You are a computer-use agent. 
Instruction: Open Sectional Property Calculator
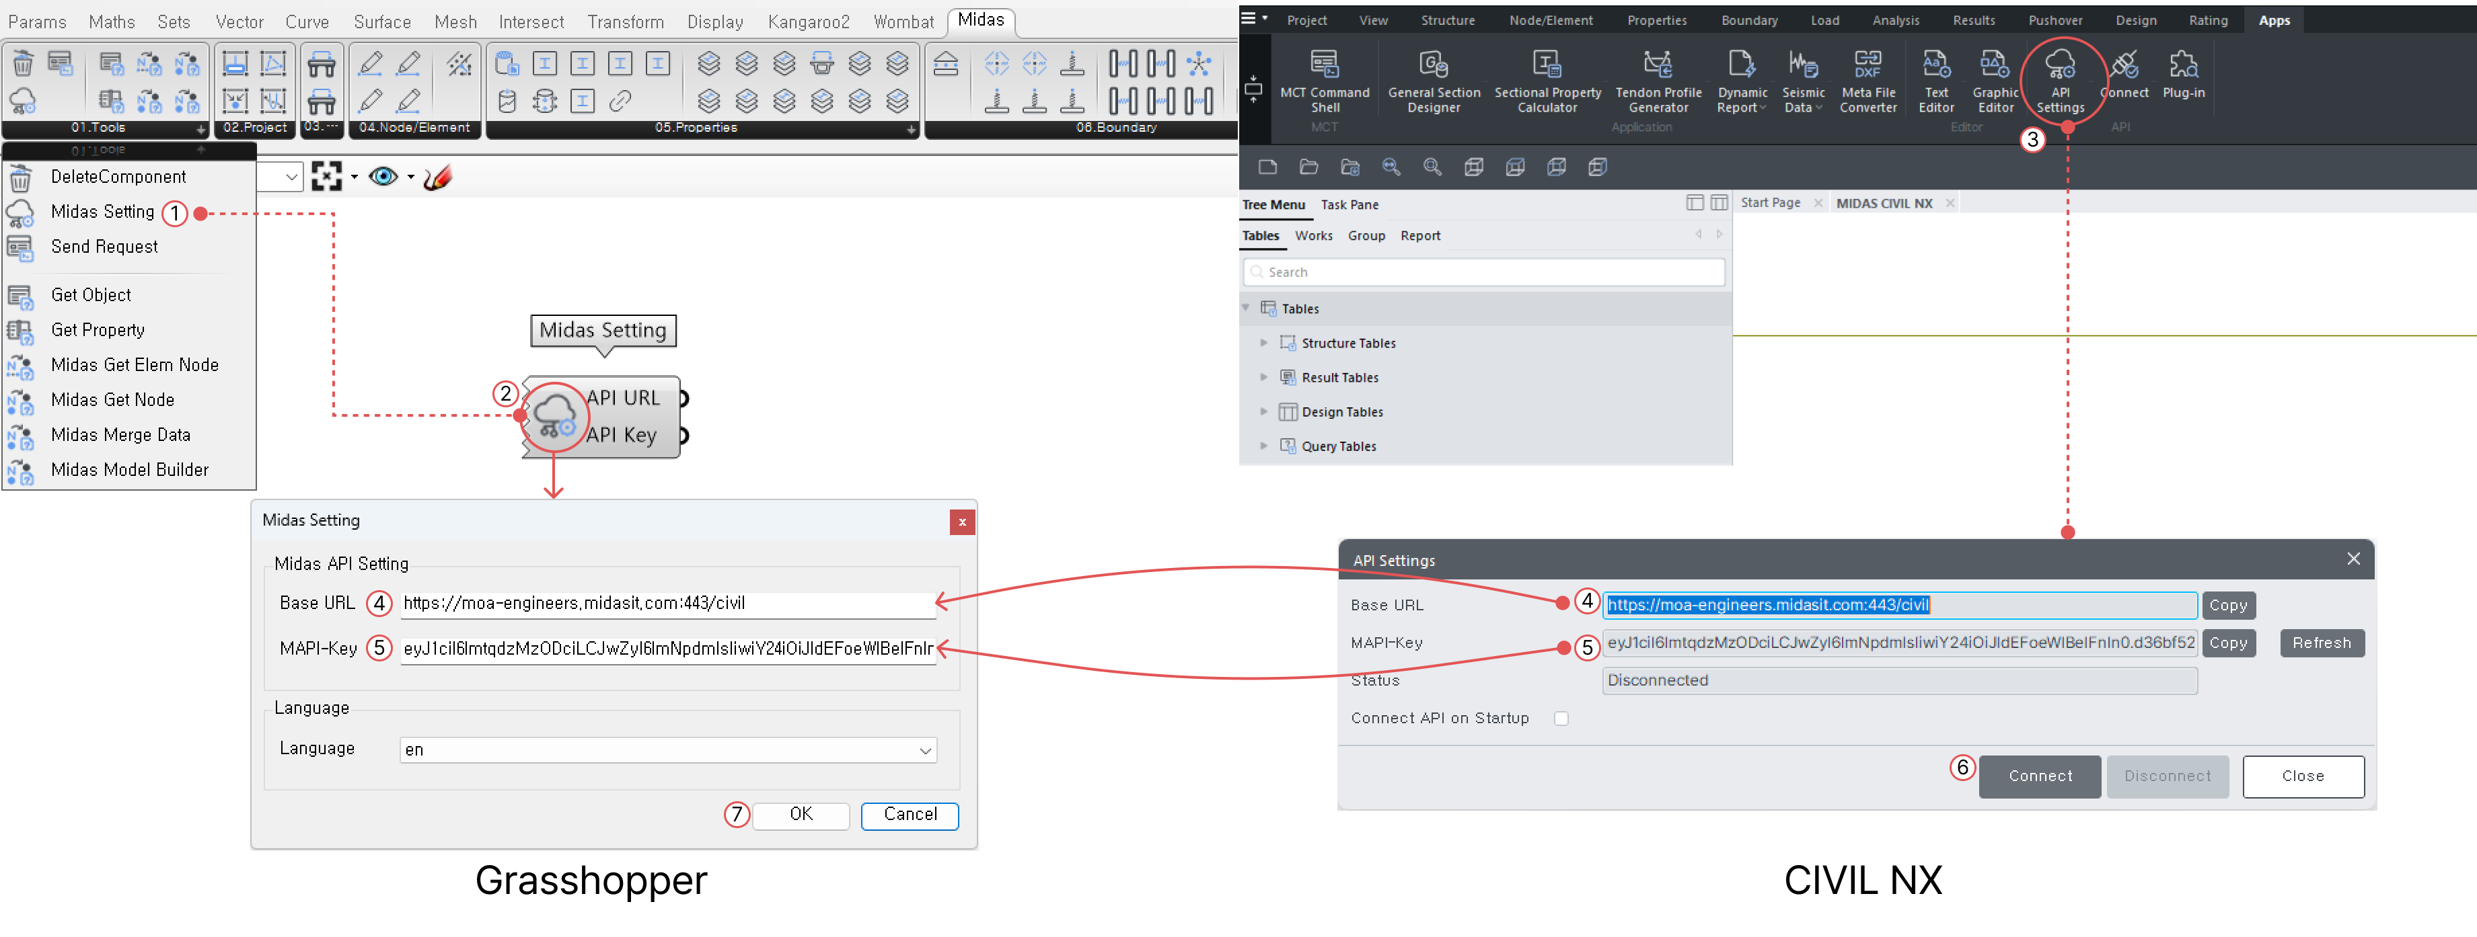click(1547, 82)
